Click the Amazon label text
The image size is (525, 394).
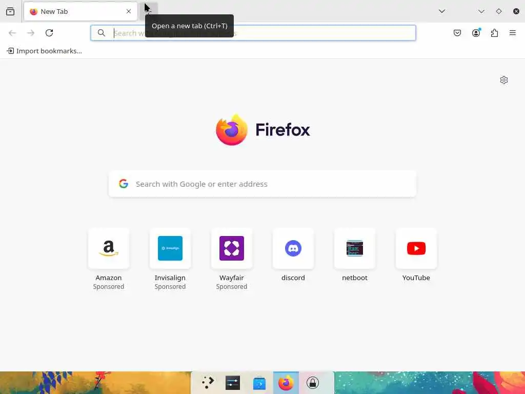[x=109, y=278]
